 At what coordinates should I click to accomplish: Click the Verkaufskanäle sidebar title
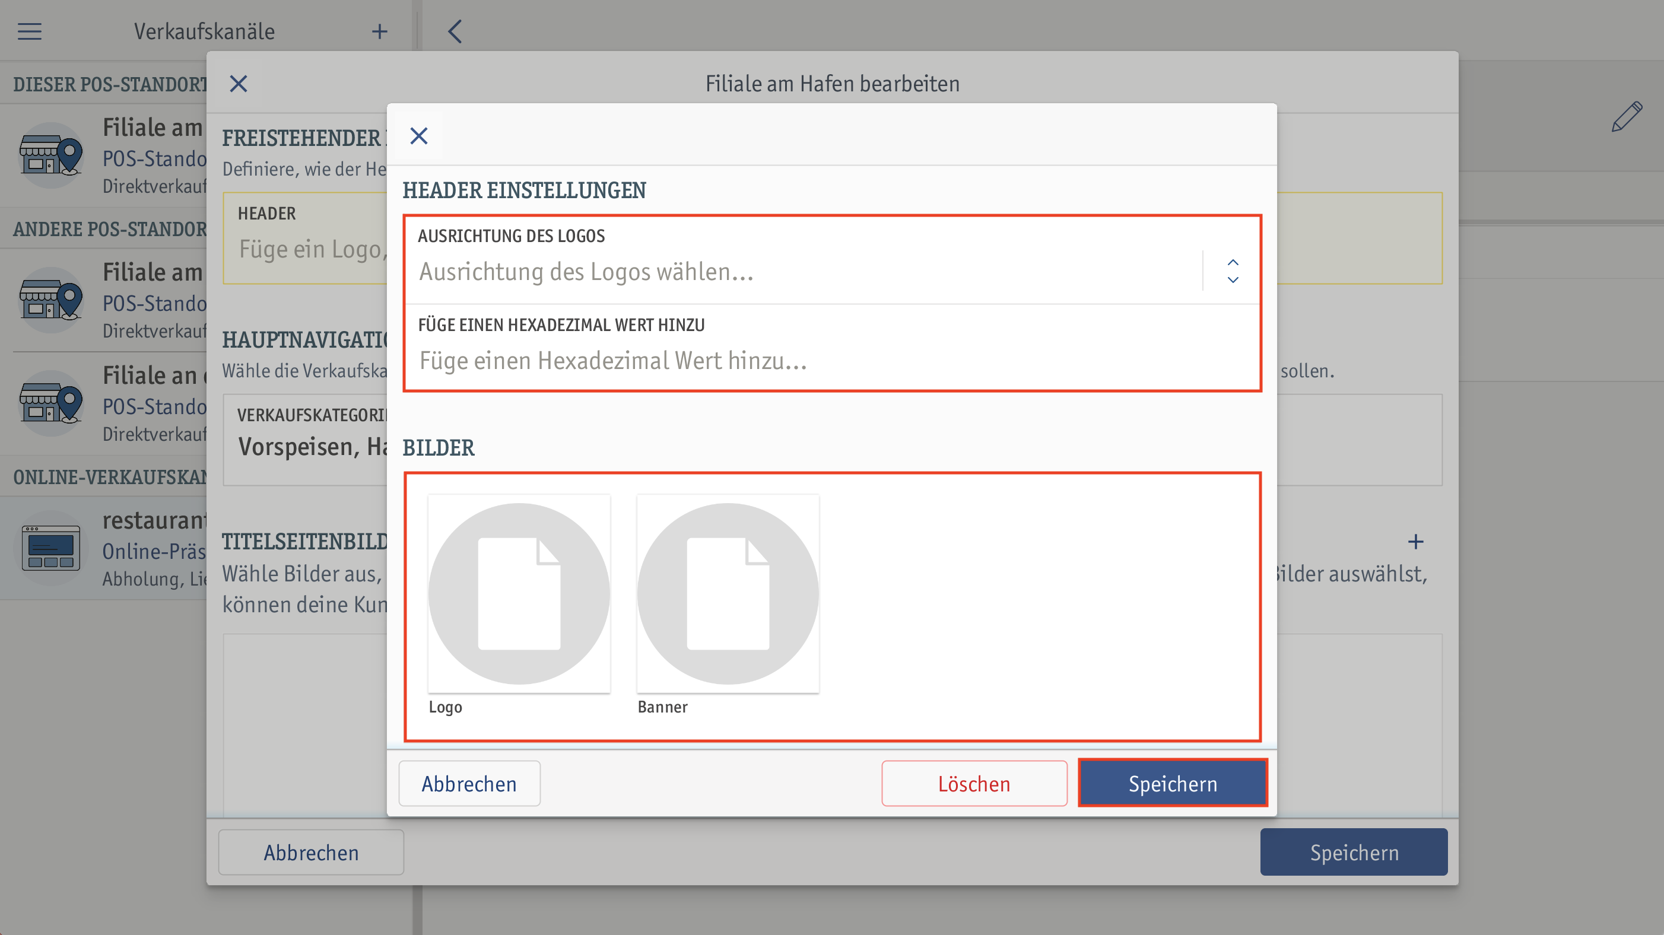(x=204, y=31)
